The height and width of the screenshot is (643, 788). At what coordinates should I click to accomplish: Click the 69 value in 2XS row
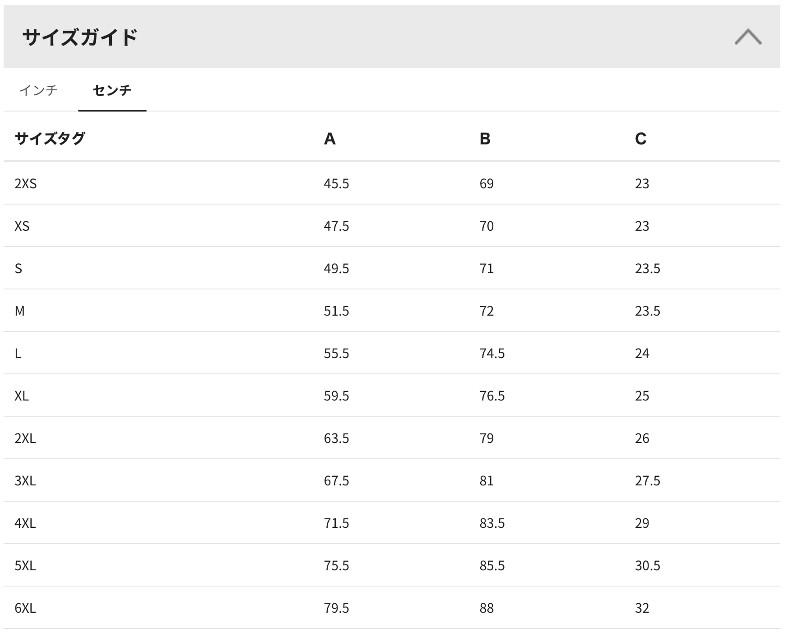pos(487,184)
